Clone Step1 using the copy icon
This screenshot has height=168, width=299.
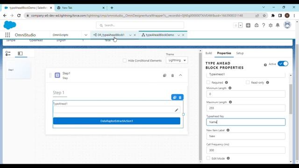click(164, 76)
